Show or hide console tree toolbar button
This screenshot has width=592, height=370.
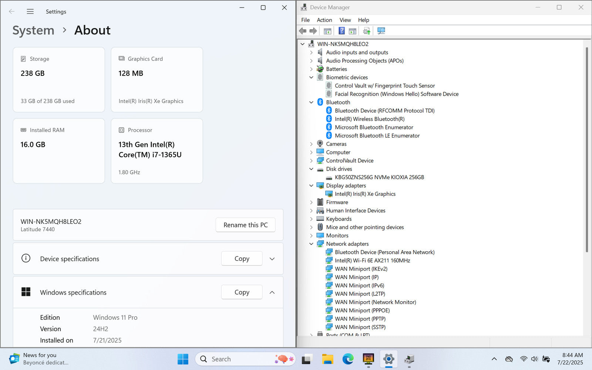pos(327,31)
